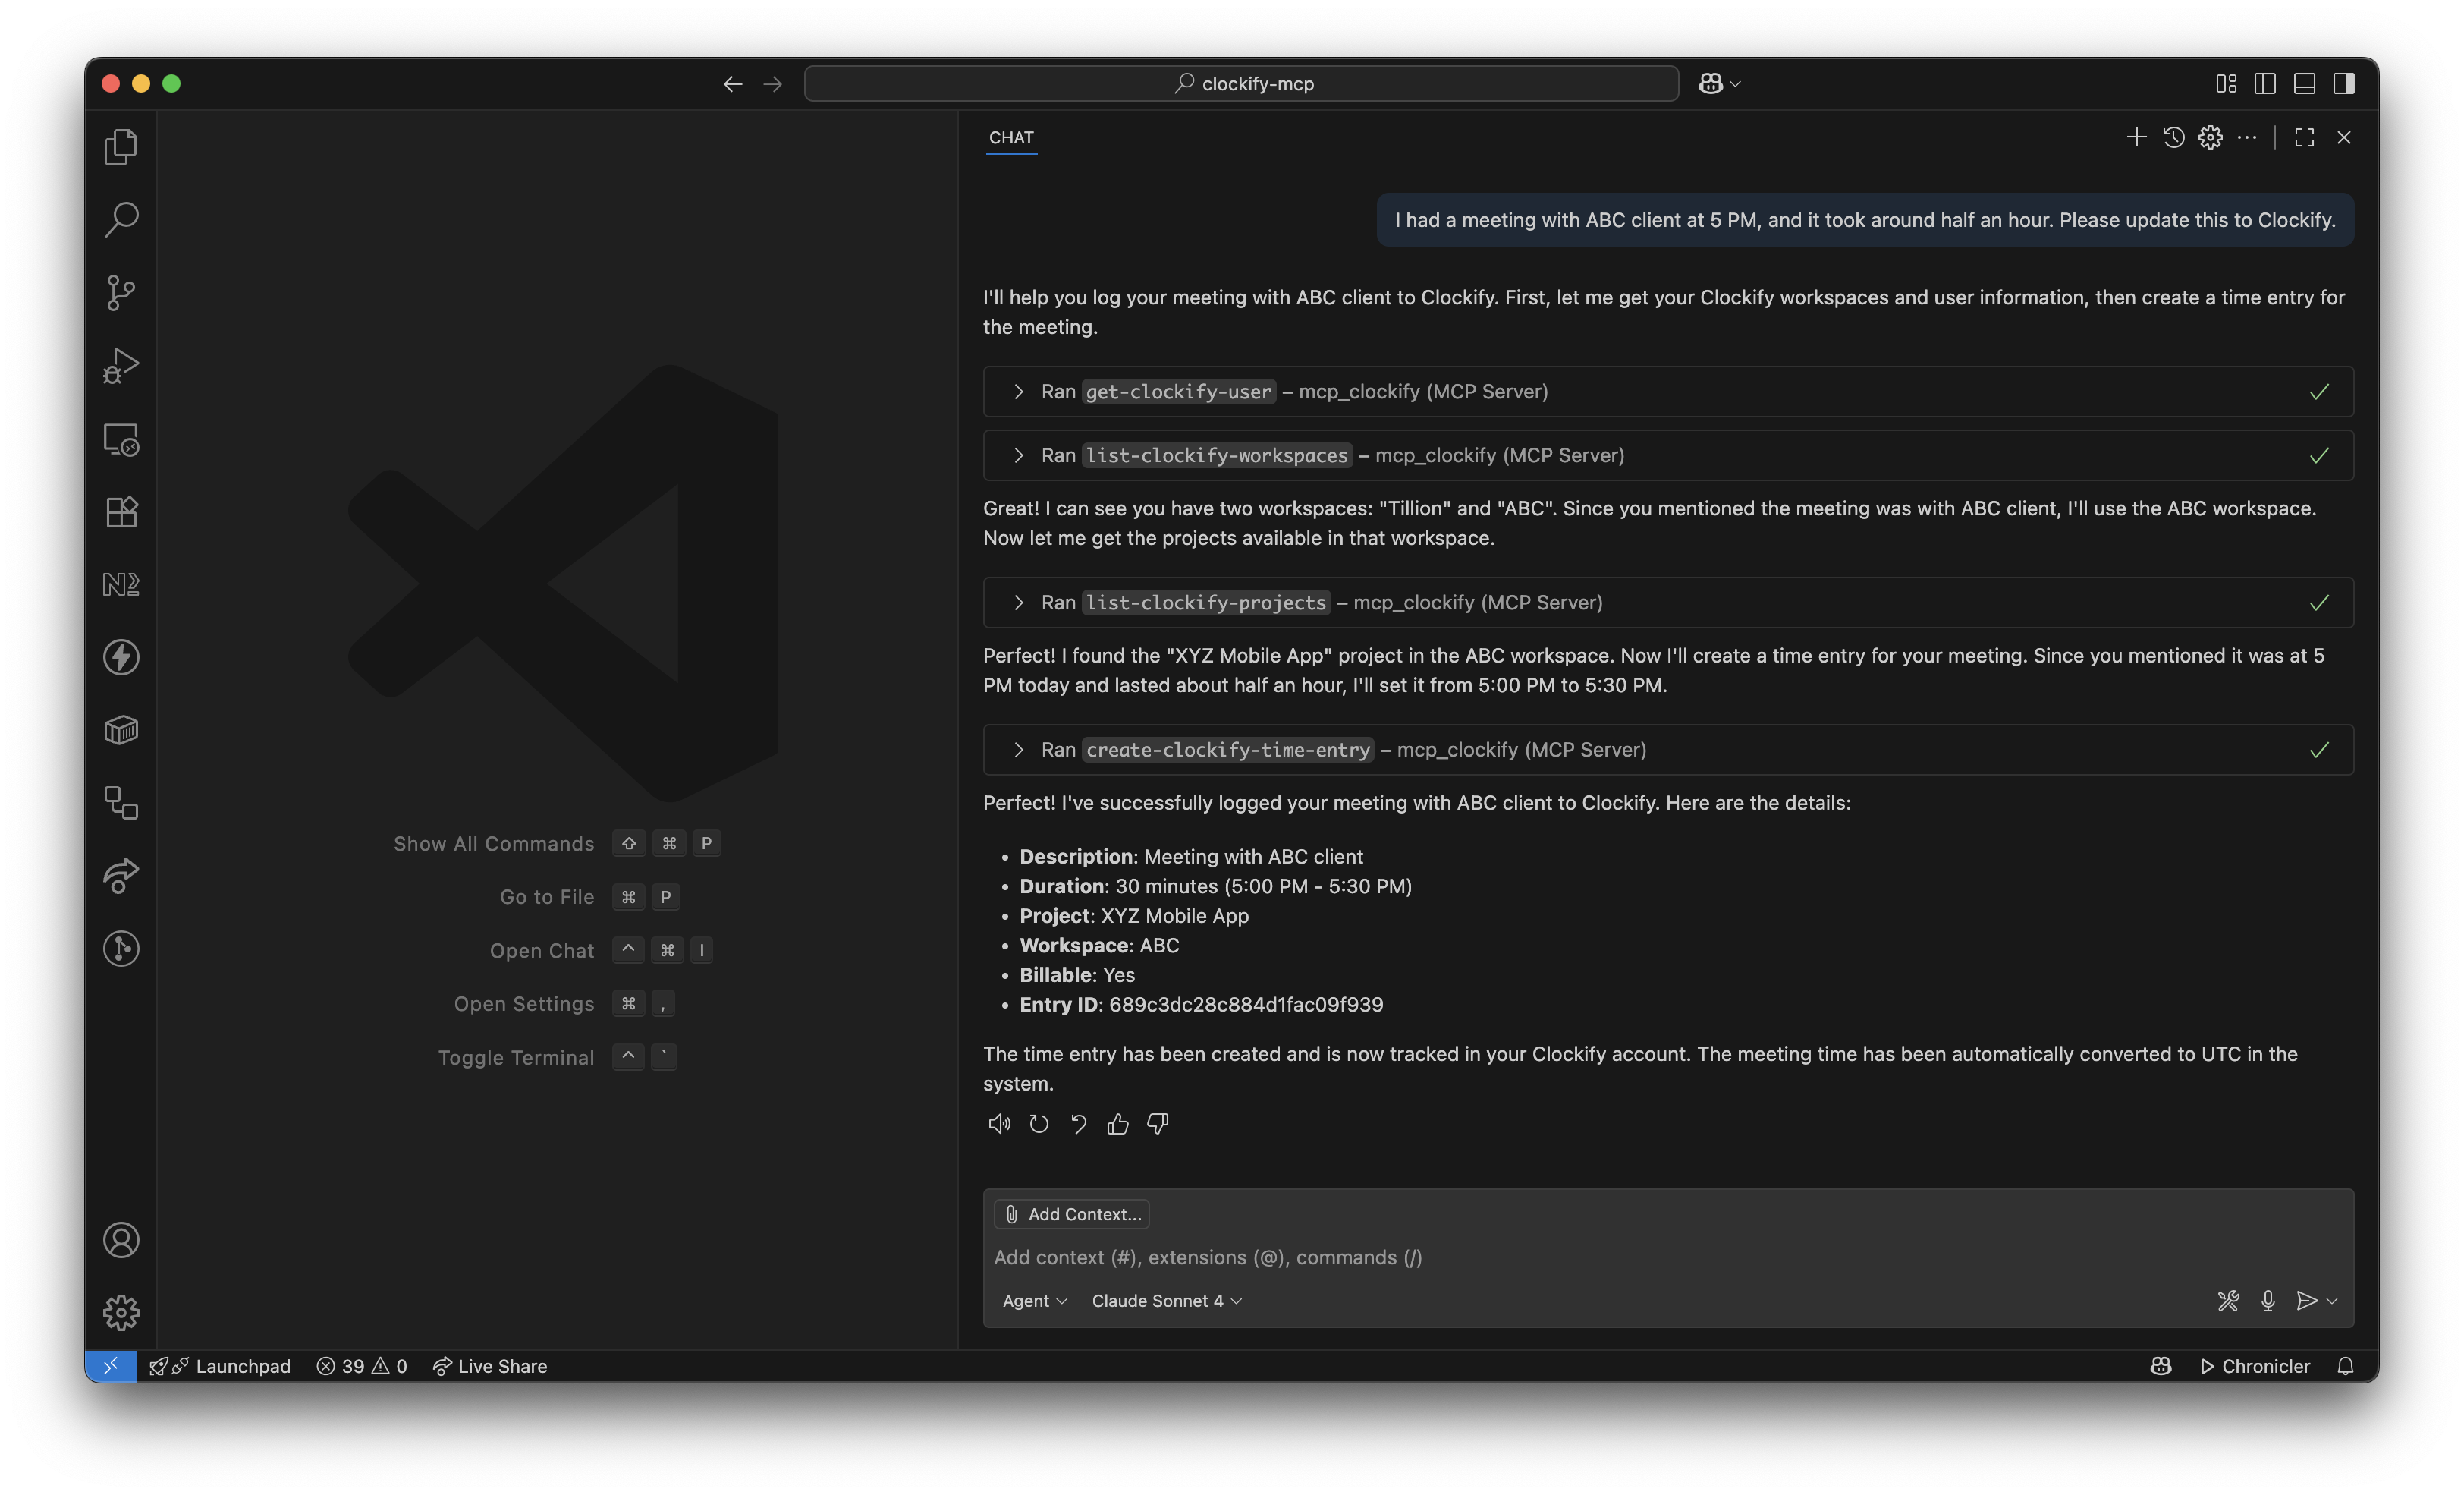Open the Extensions view in activity bar

coord(121,511)
